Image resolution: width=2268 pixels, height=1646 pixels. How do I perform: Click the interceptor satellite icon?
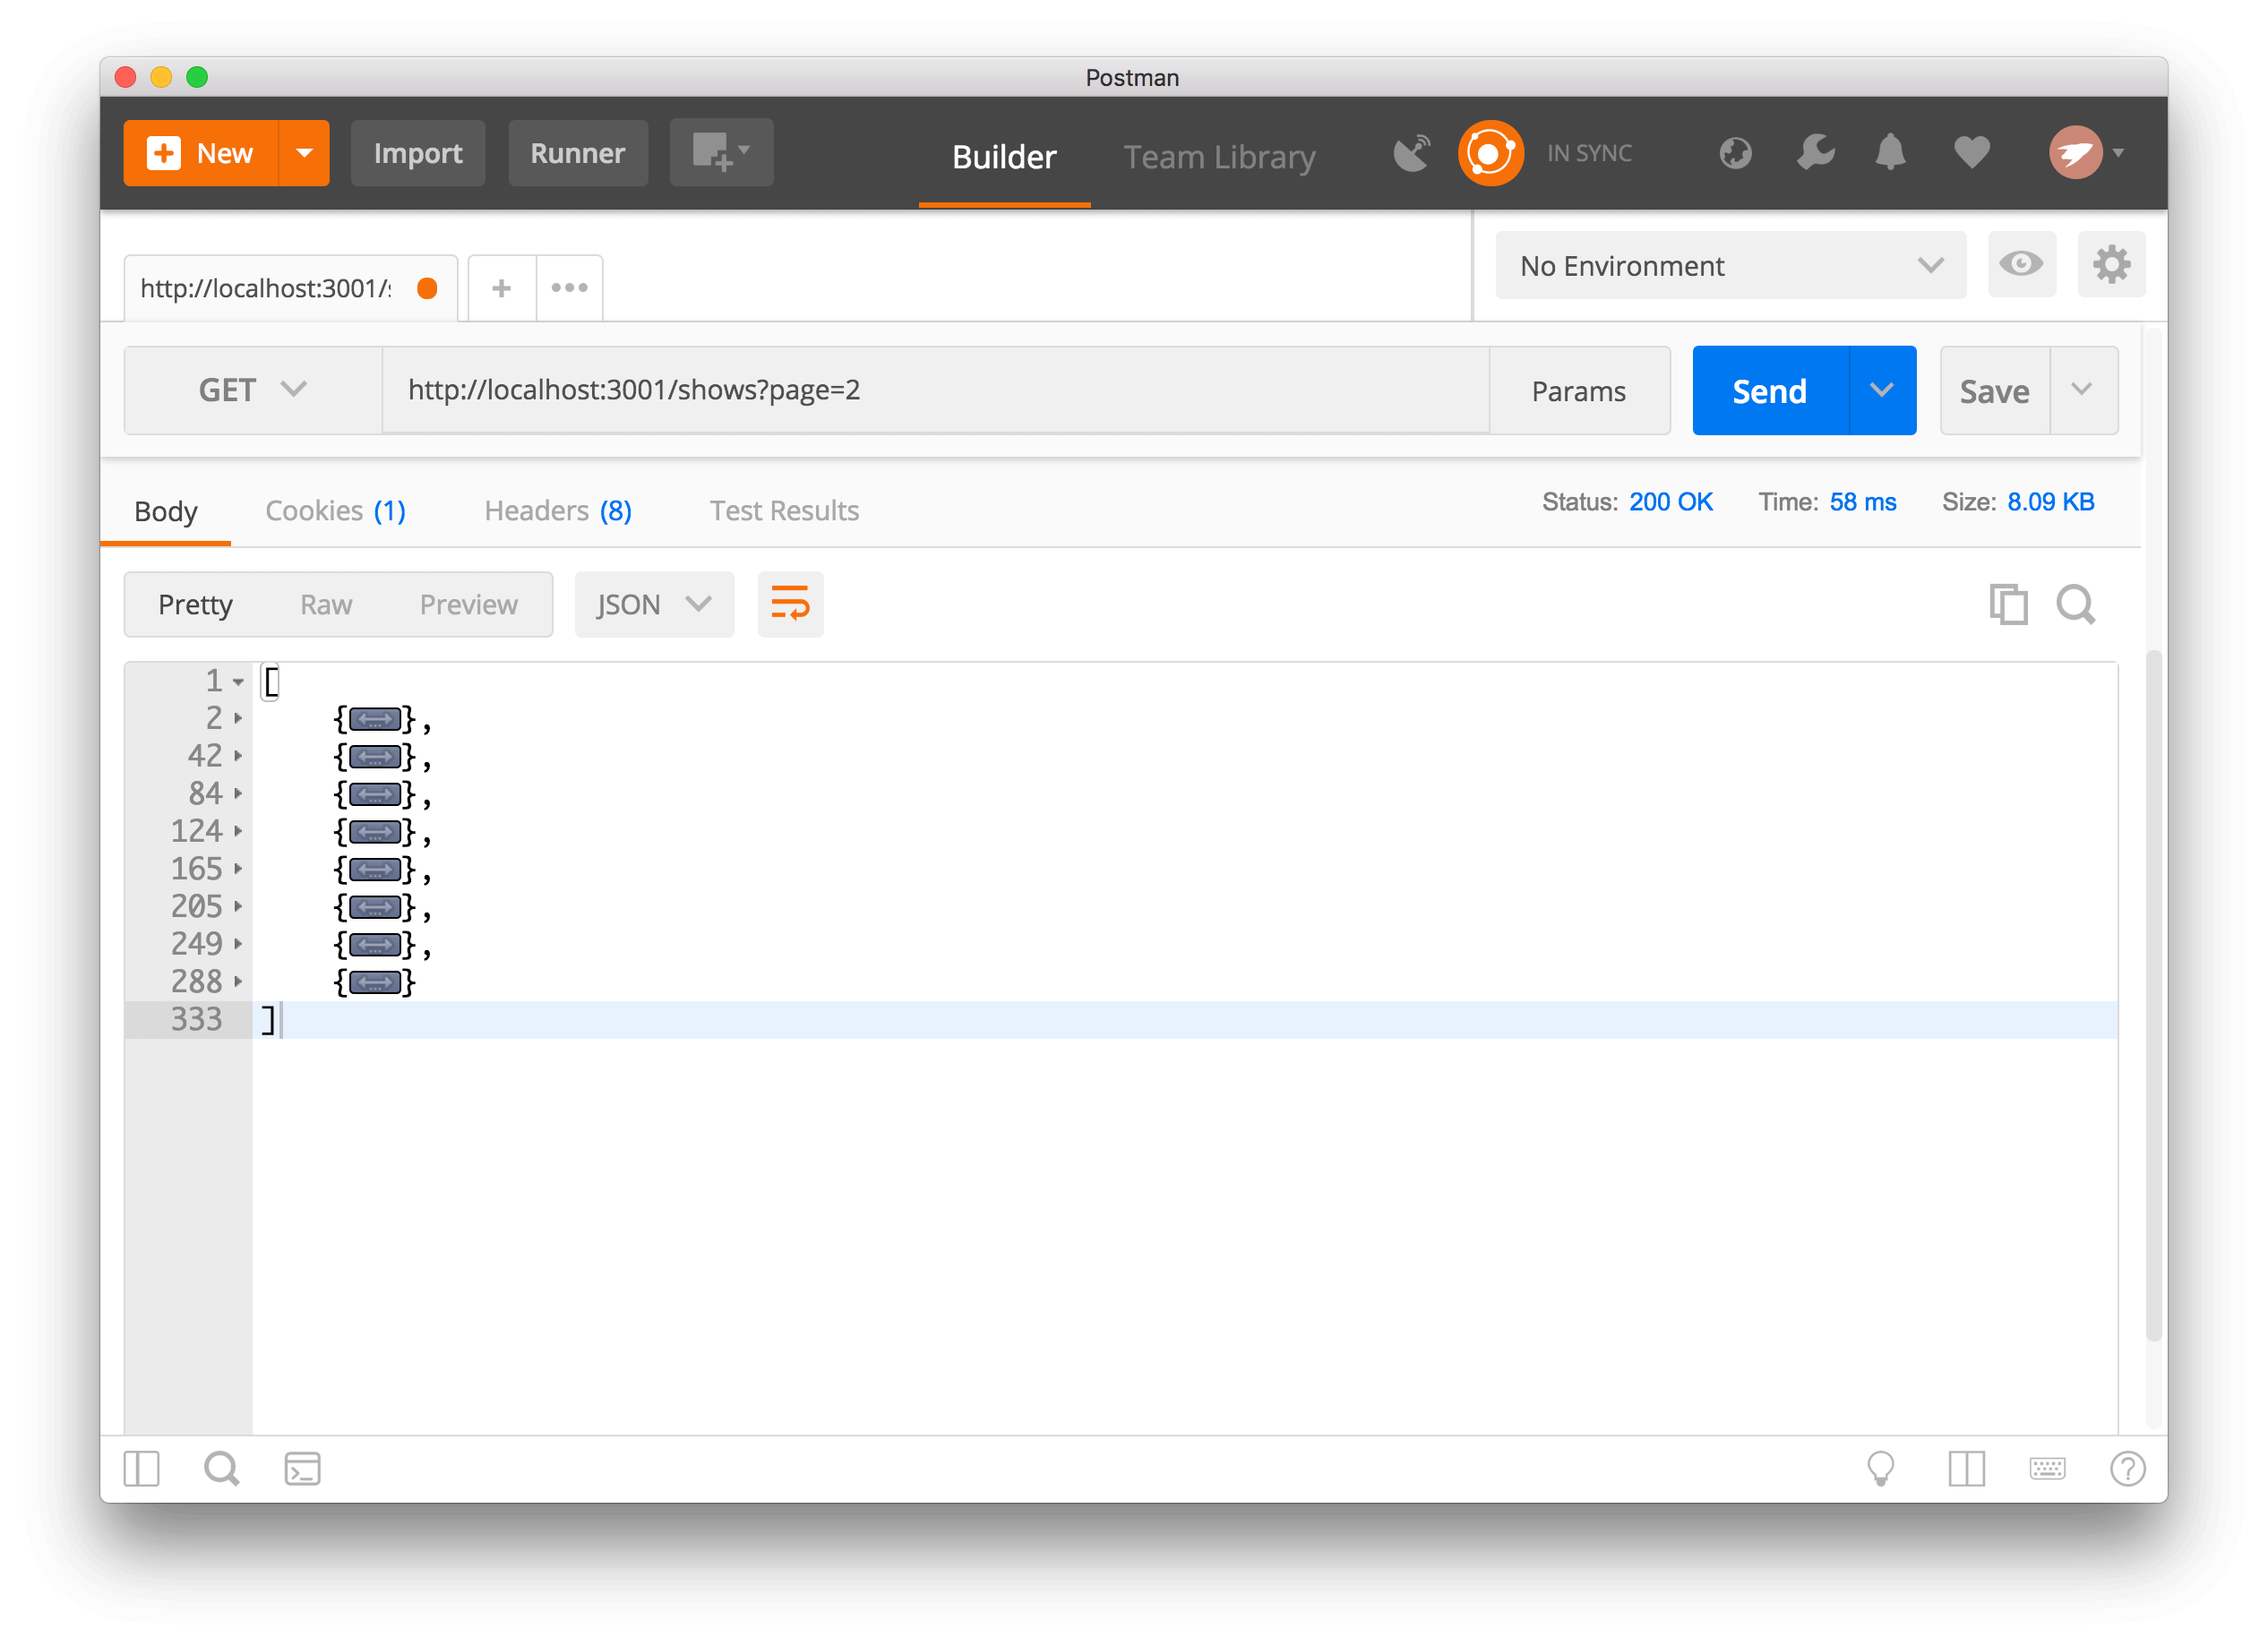click(x=1412, y=153)
